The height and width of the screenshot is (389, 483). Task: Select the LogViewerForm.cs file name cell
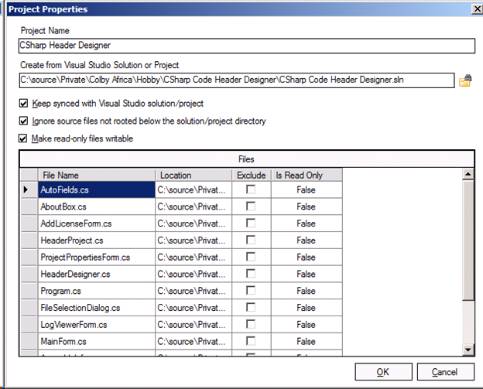pos(97,324)
